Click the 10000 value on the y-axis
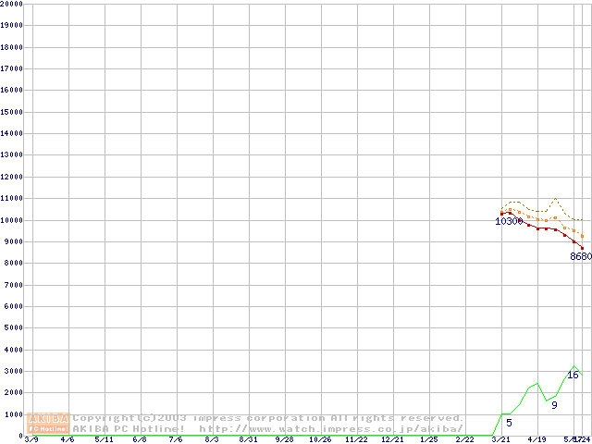 13,220
